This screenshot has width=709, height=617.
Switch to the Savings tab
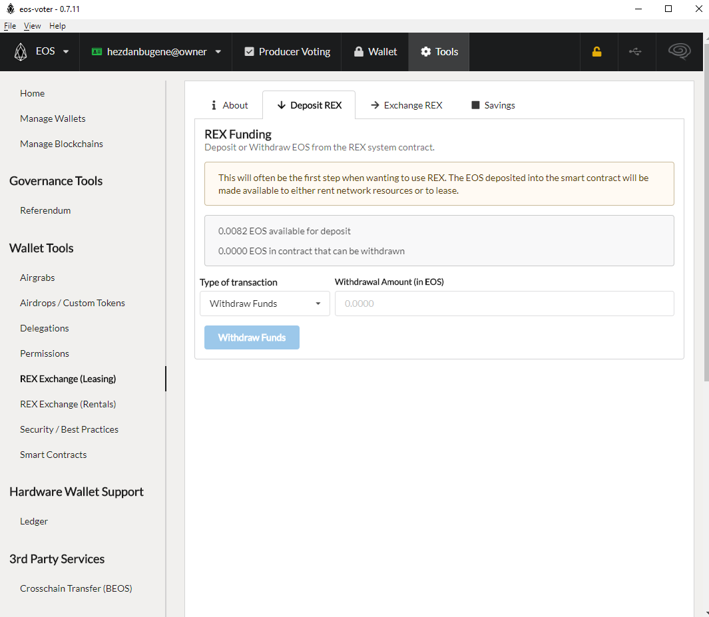493,105
